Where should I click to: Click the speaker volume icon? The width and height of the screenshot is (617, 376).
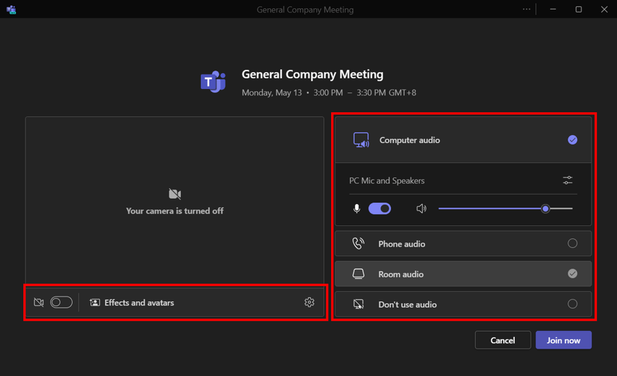(x=422, y=208)
